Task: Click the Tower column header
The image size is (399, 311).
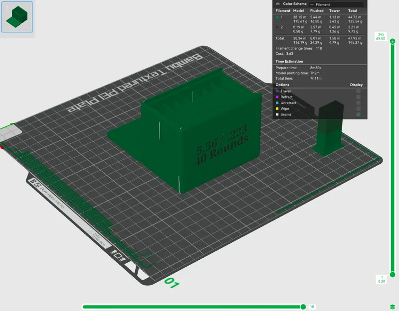Action: [334, 10]
